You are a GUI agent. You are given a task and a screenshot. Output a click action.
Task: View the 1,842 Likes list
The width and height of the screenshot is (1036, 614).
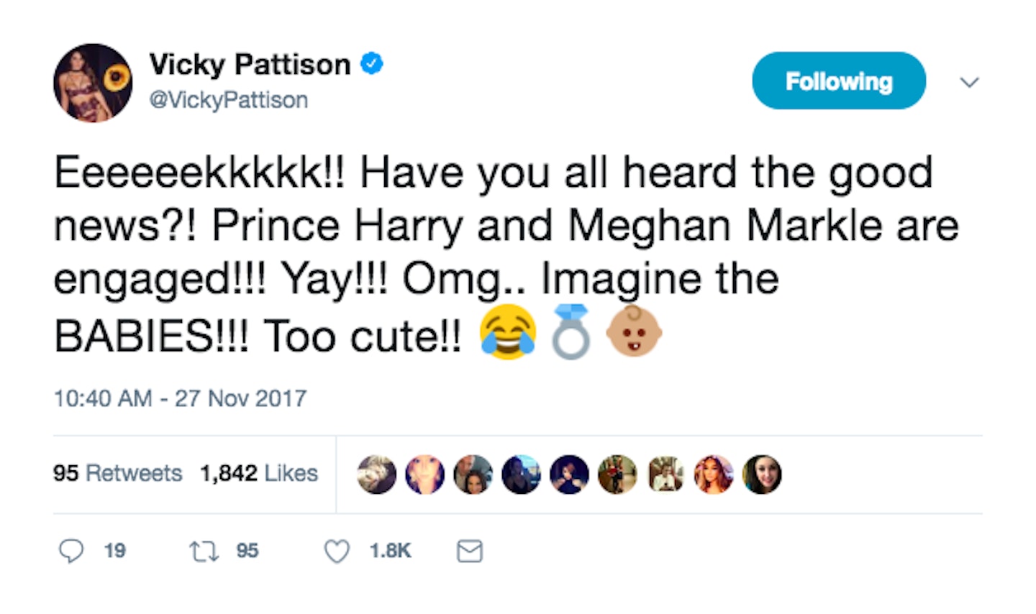[x=259, y=473]
